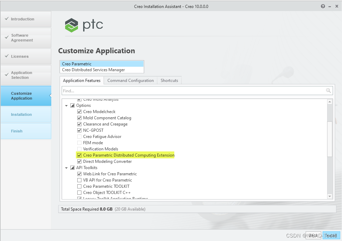
Task: Enable Creo Object TOOLKIT C++
Action: tap(79, 193)
